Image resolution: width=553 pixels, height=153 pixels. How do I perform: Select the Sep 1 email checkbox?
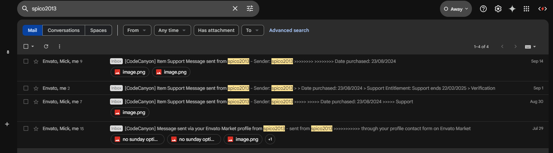(26, 88)
